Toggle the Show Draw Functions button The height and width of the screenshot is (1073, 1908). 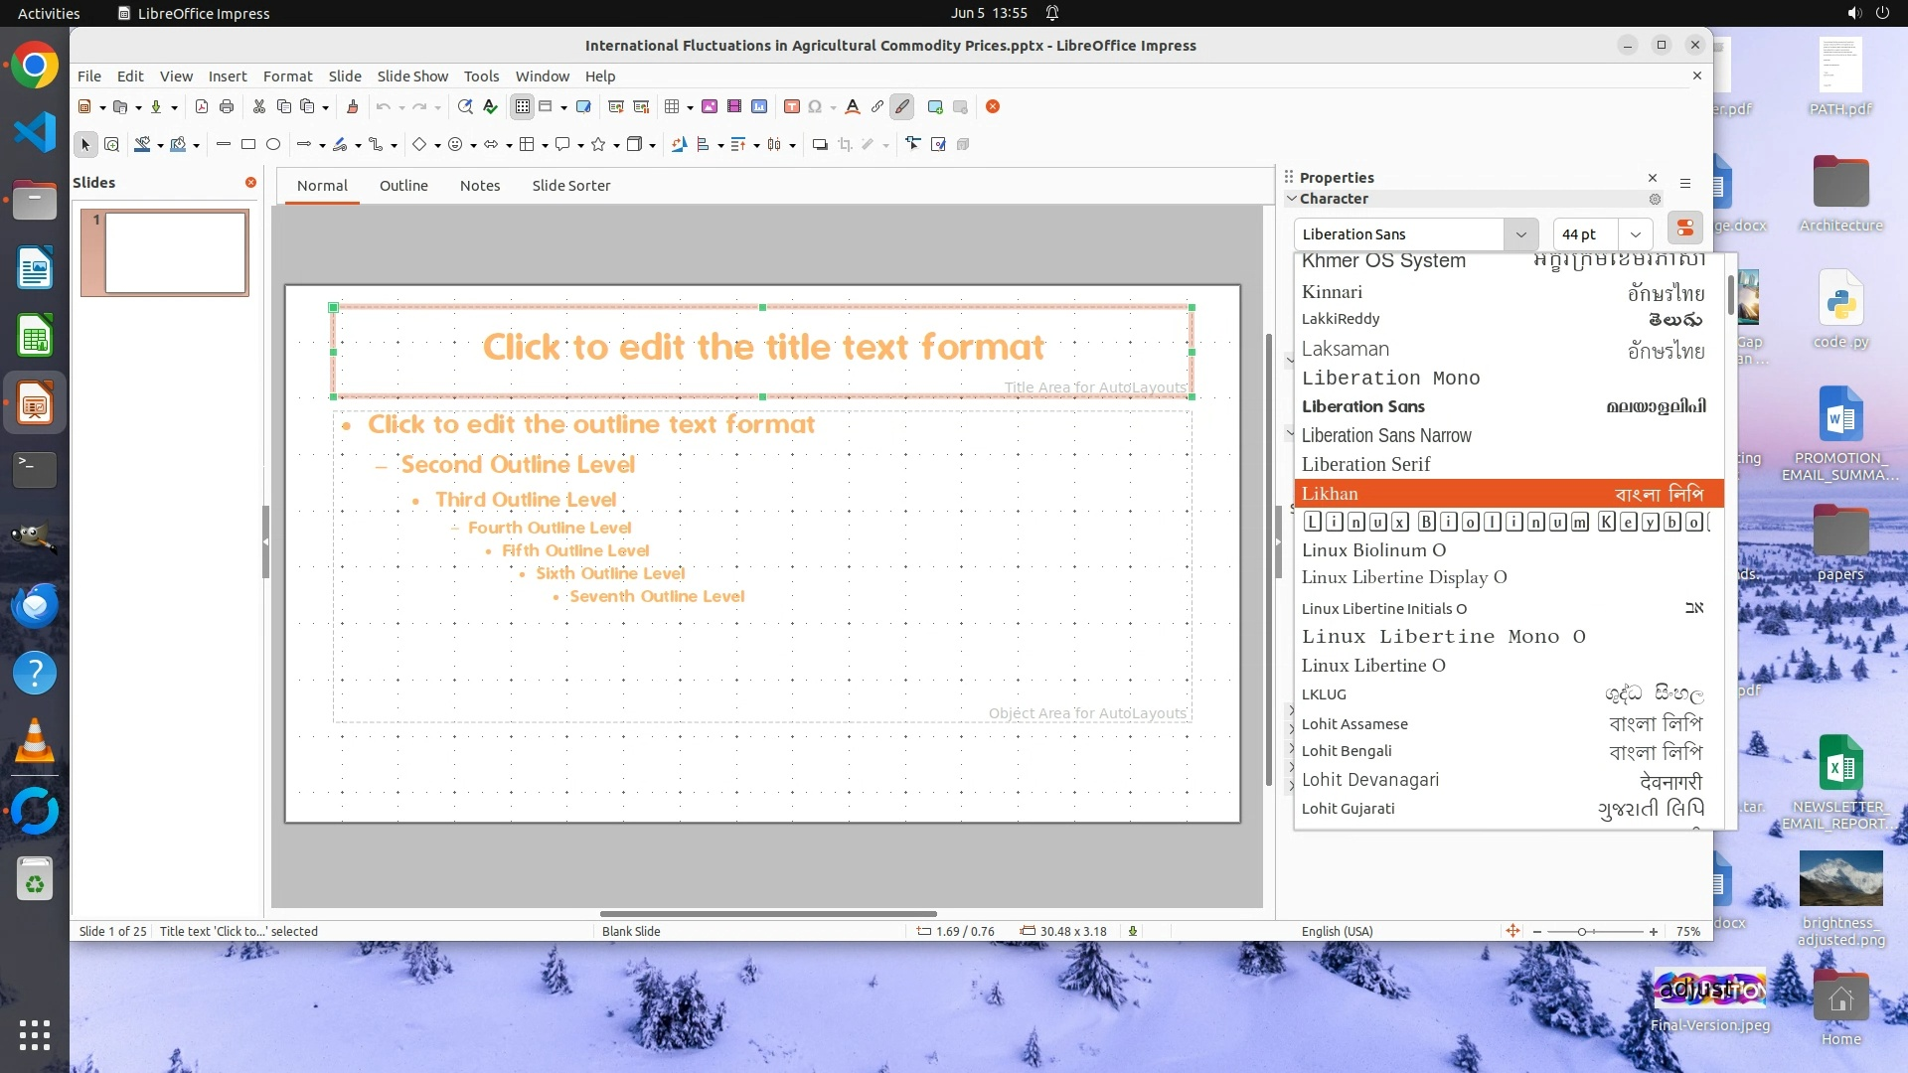click(902, 107)
